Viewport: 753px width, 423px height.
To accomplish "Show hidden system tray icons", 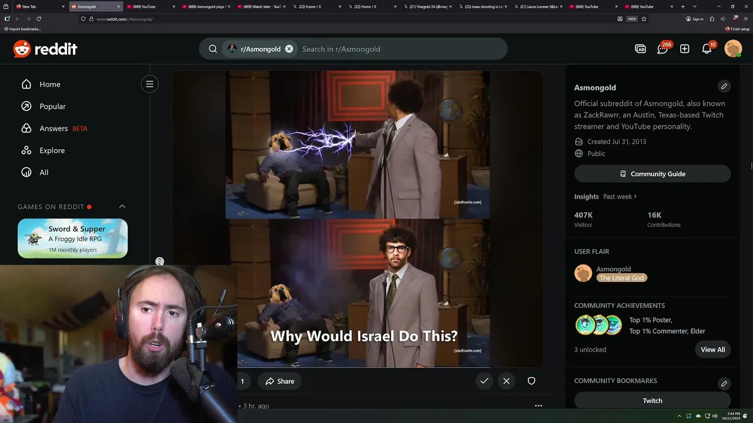I will (679, 416).
